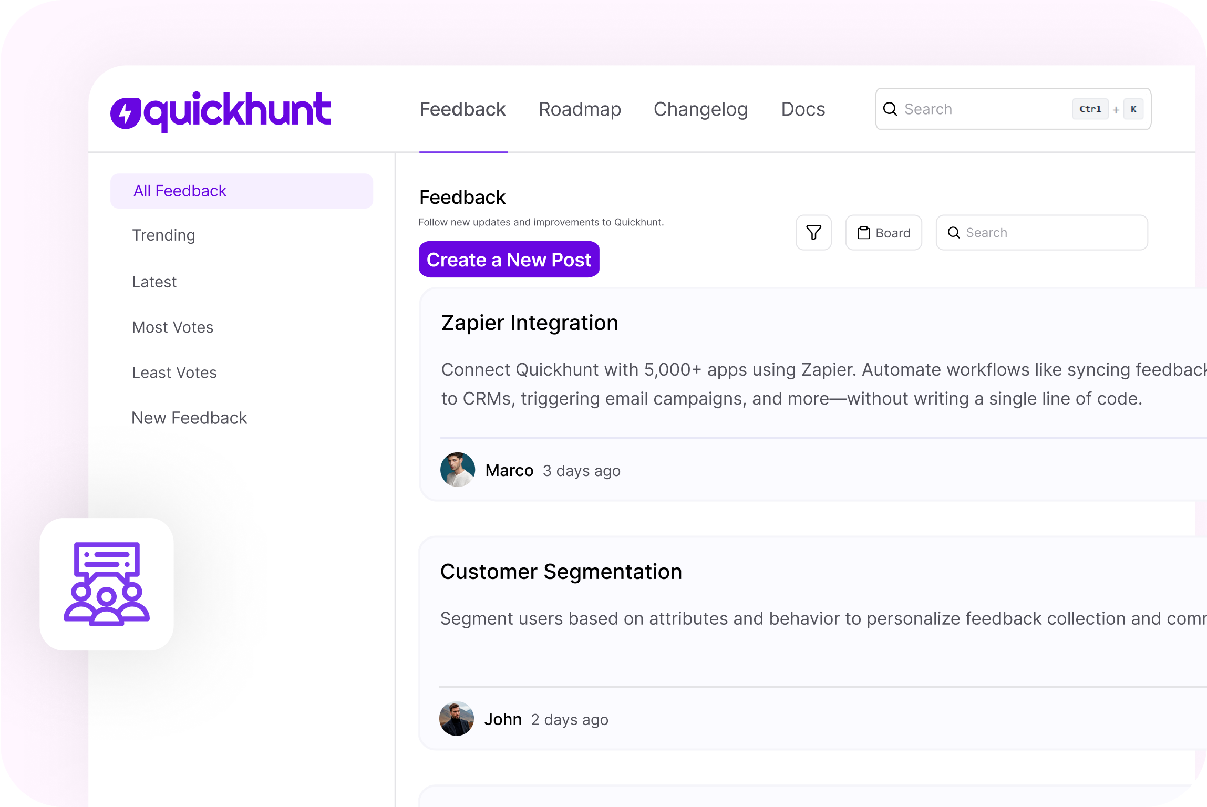The image size is (1207, 807).
Task: Click the magnifier icon in feedback search
Action: click(x=953, y=232)
